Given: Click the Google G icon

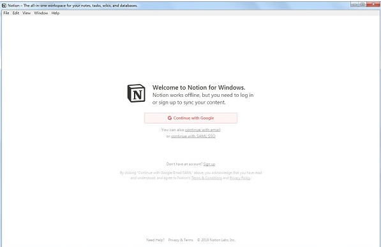Looking at the screenshot, I should (170, 118).
